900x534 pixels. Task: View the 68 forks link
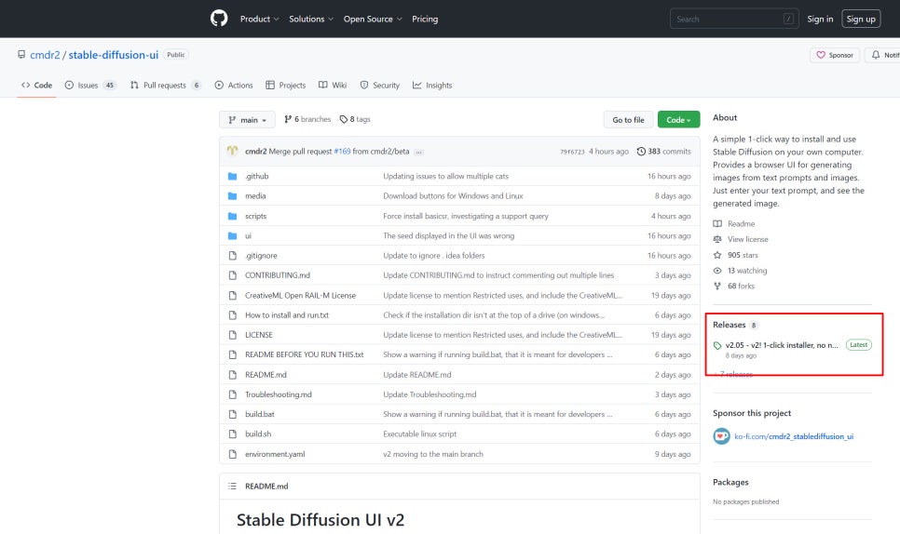click(741, 286)
